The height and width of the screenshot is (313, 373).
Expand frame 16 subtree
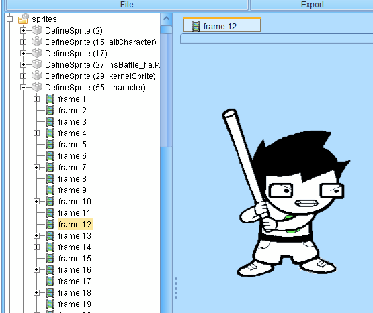tap(37, 269)
